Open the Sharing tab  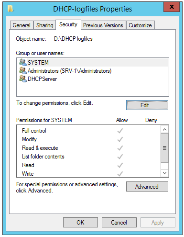pos(44,25)
